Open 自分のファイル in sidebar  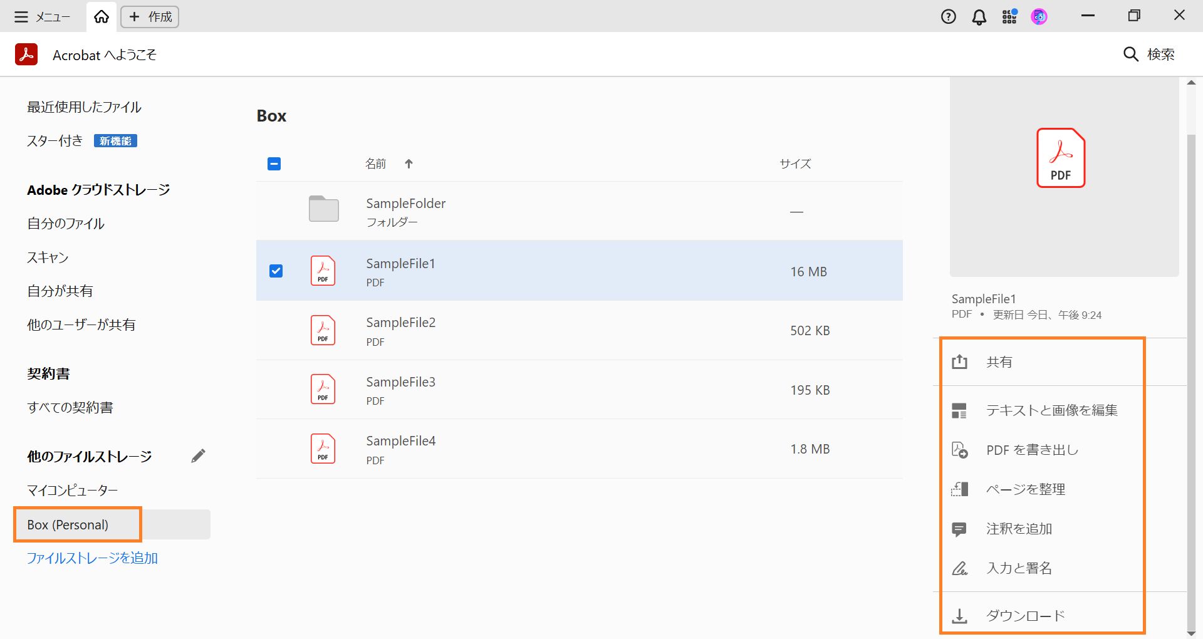click(x=66, y=224)
